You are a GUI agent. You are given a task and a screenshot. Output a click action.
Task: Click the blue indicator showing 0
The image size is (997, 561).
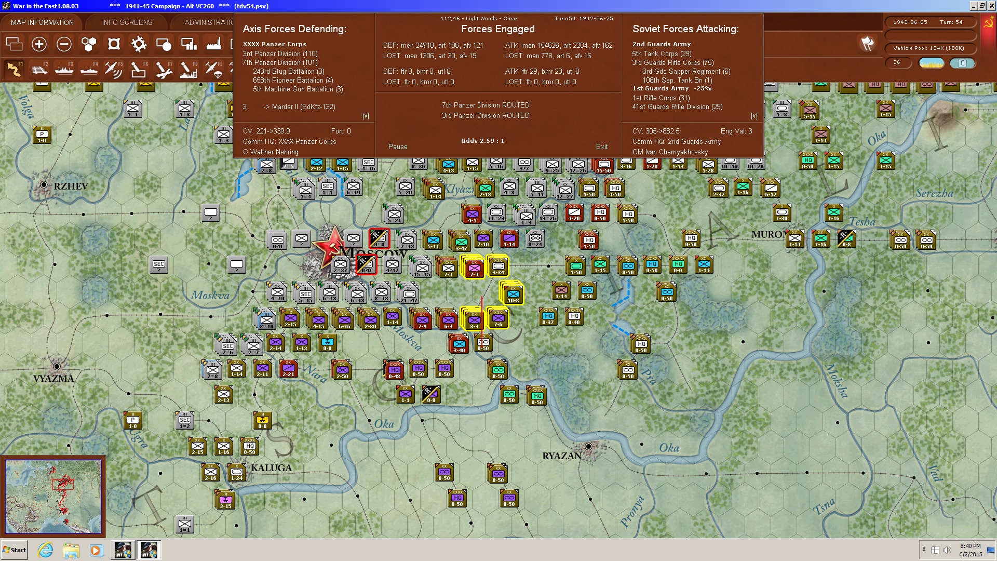coord(962,63)
